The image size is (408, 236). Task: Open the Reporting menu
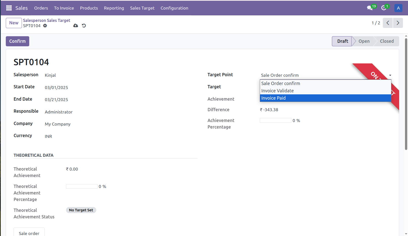pos(114,8)
